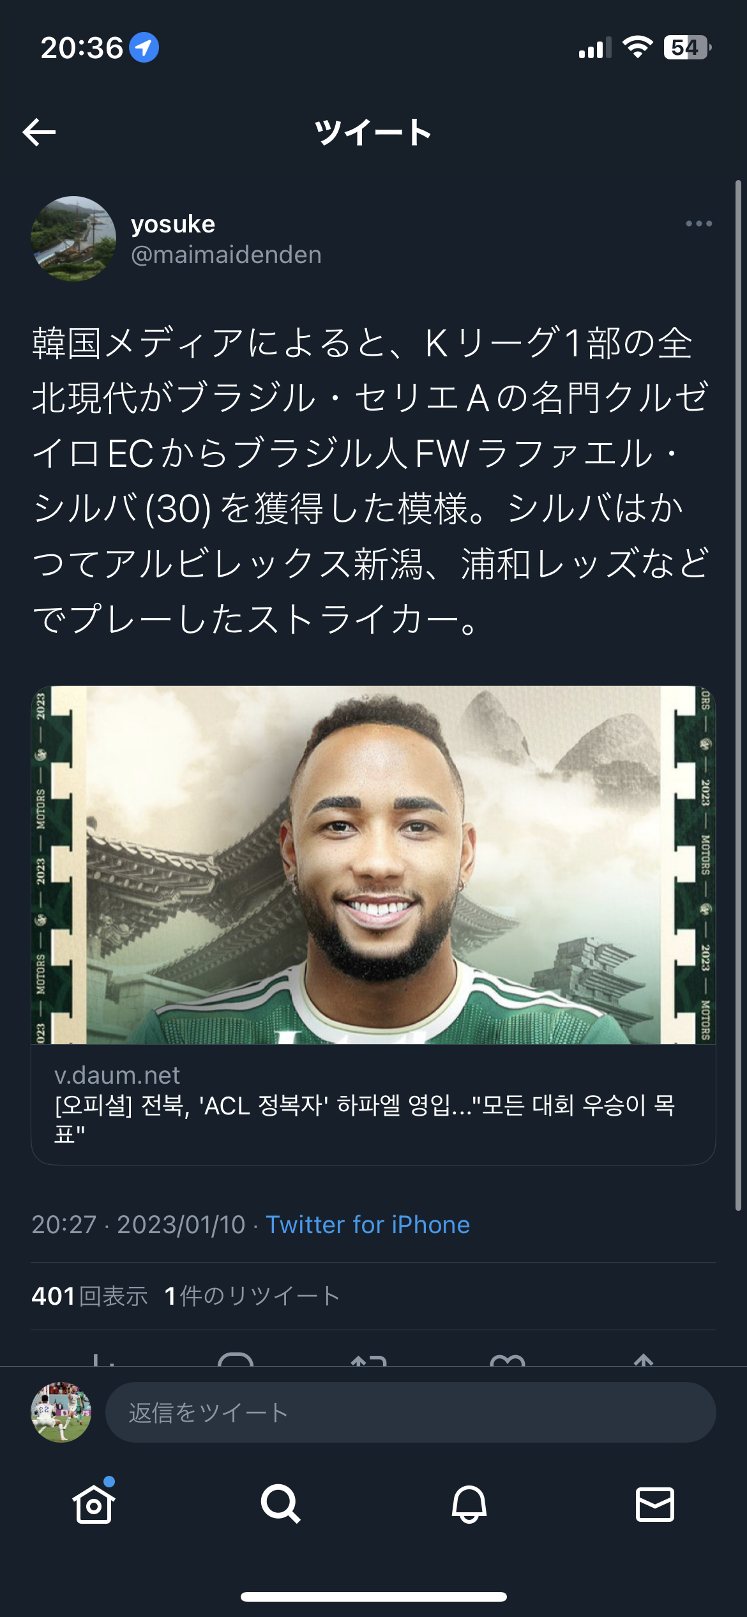Open the Notifications bell tab

pos(469,1504)
